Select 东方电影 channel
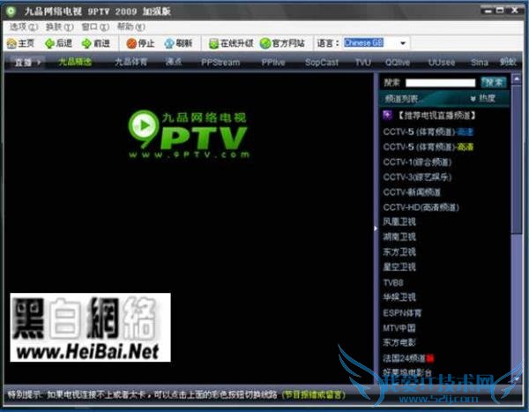Screen dimensions: 529x412 [x=399, y=343]
